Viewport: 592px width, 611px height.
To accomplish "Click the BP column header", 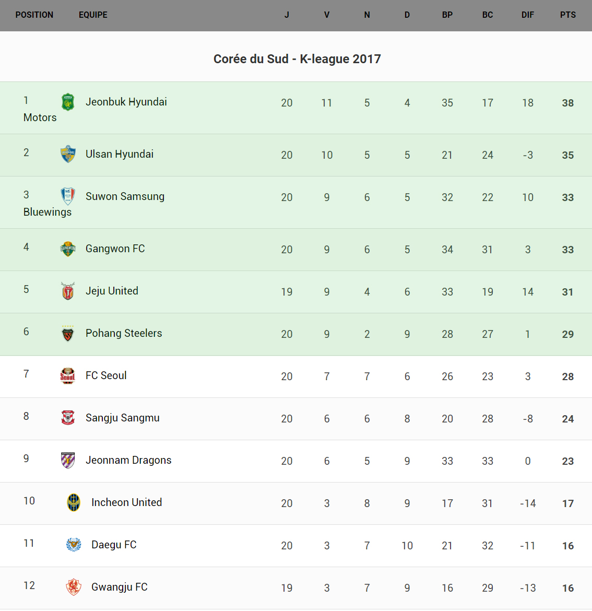I will [447, 15].
